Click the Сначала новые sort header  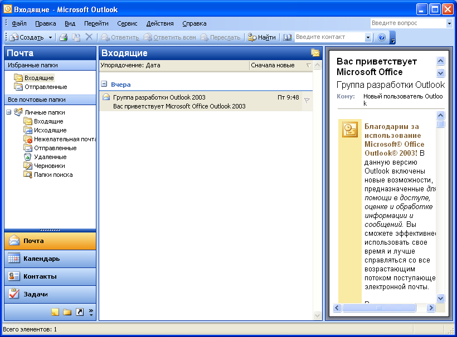[281, 66]
